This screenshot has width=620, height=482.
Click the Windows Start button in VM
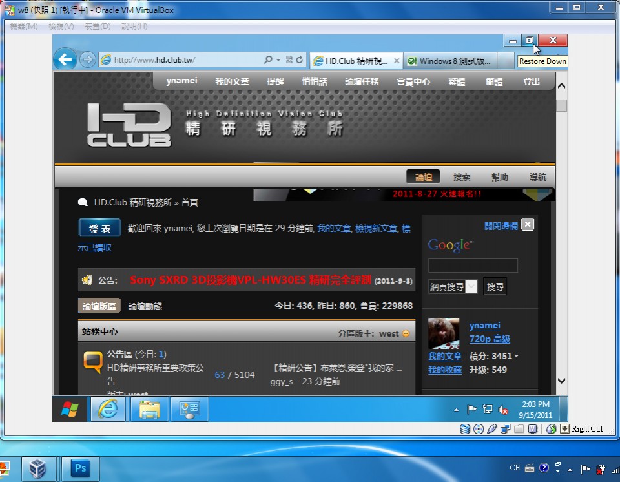coord(70,409)
